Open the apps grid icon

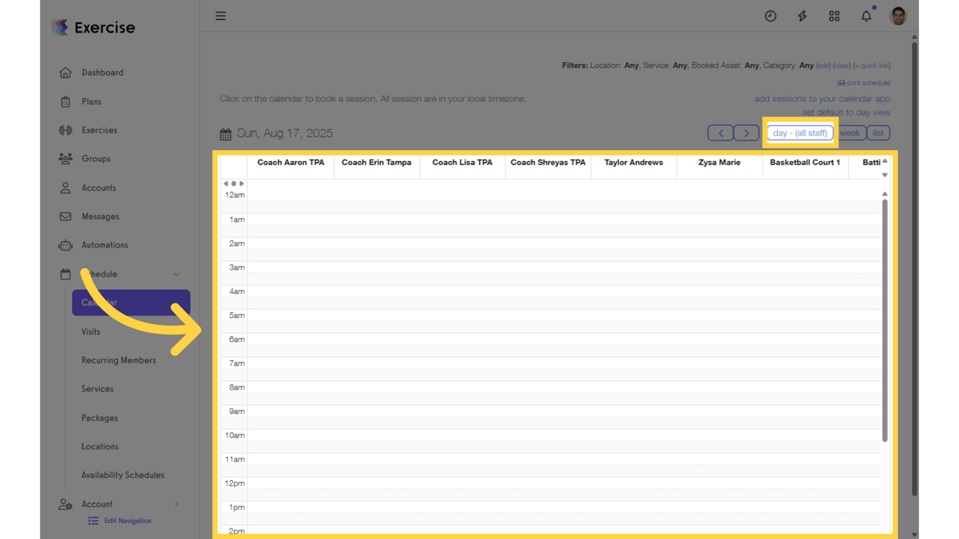(x=834, y=16)
